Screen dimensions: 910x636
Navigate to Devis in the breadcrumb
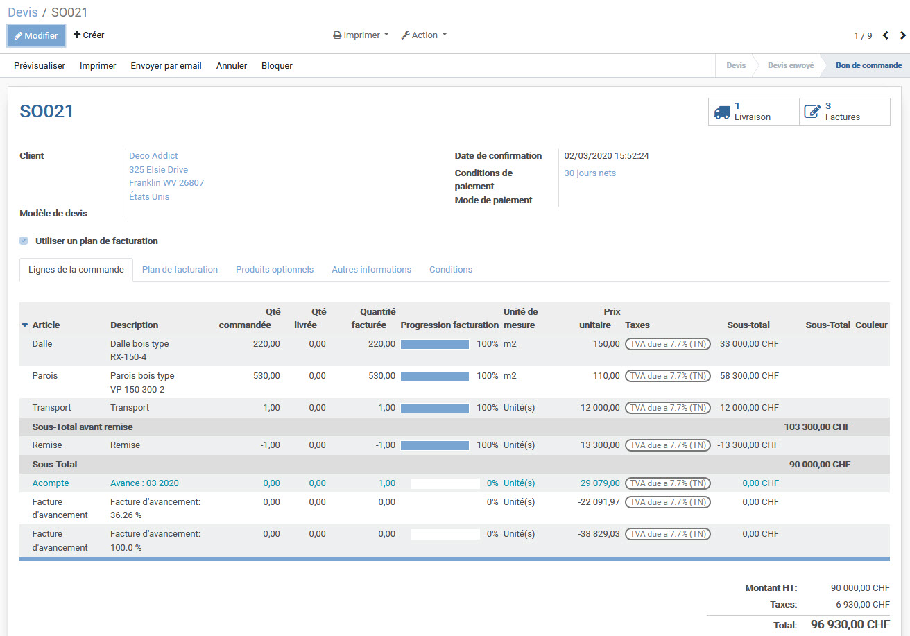coord(23,12)
